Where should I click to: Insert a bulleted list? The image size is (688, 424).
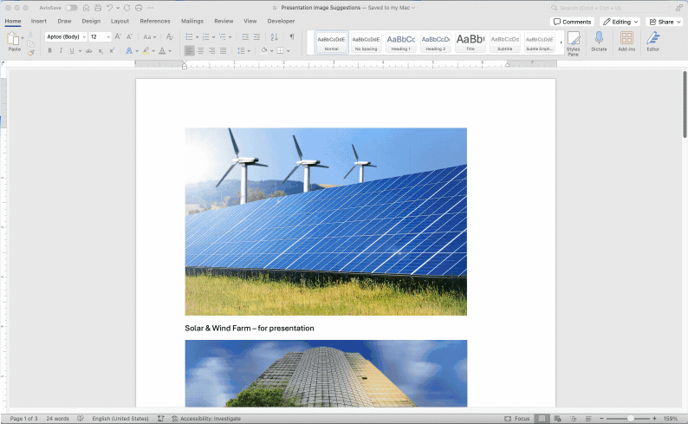pyautogui.click(x=189, y=37)
